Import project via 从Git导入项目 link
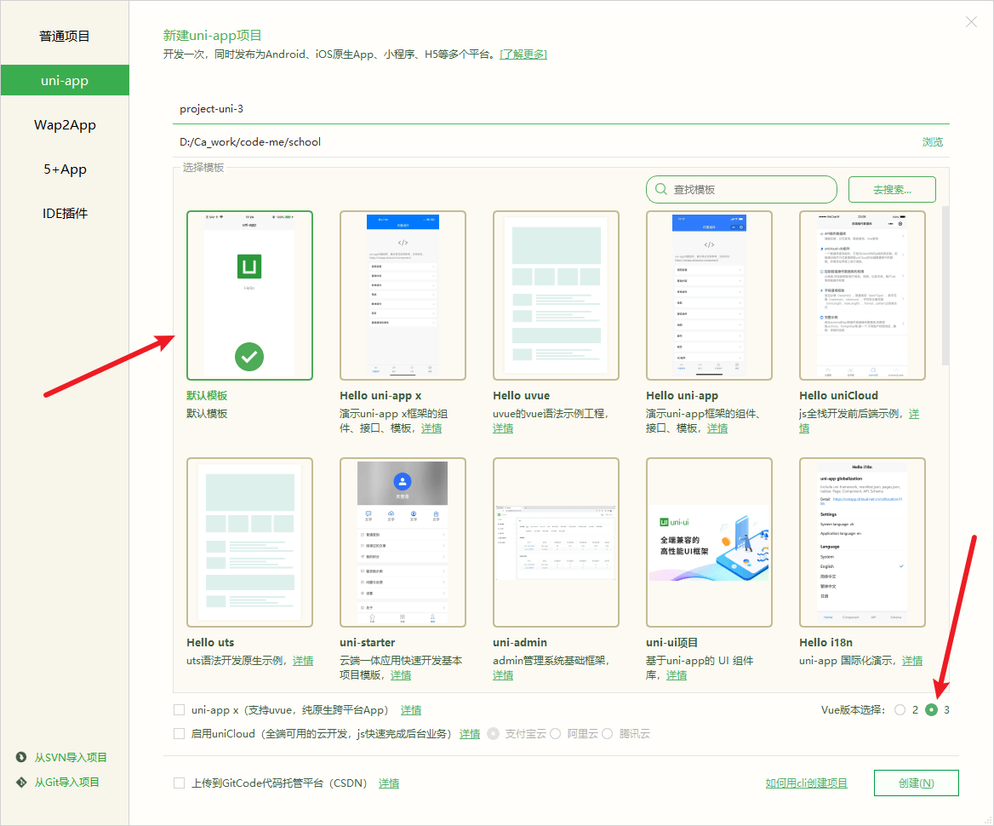 coord(66,783)
